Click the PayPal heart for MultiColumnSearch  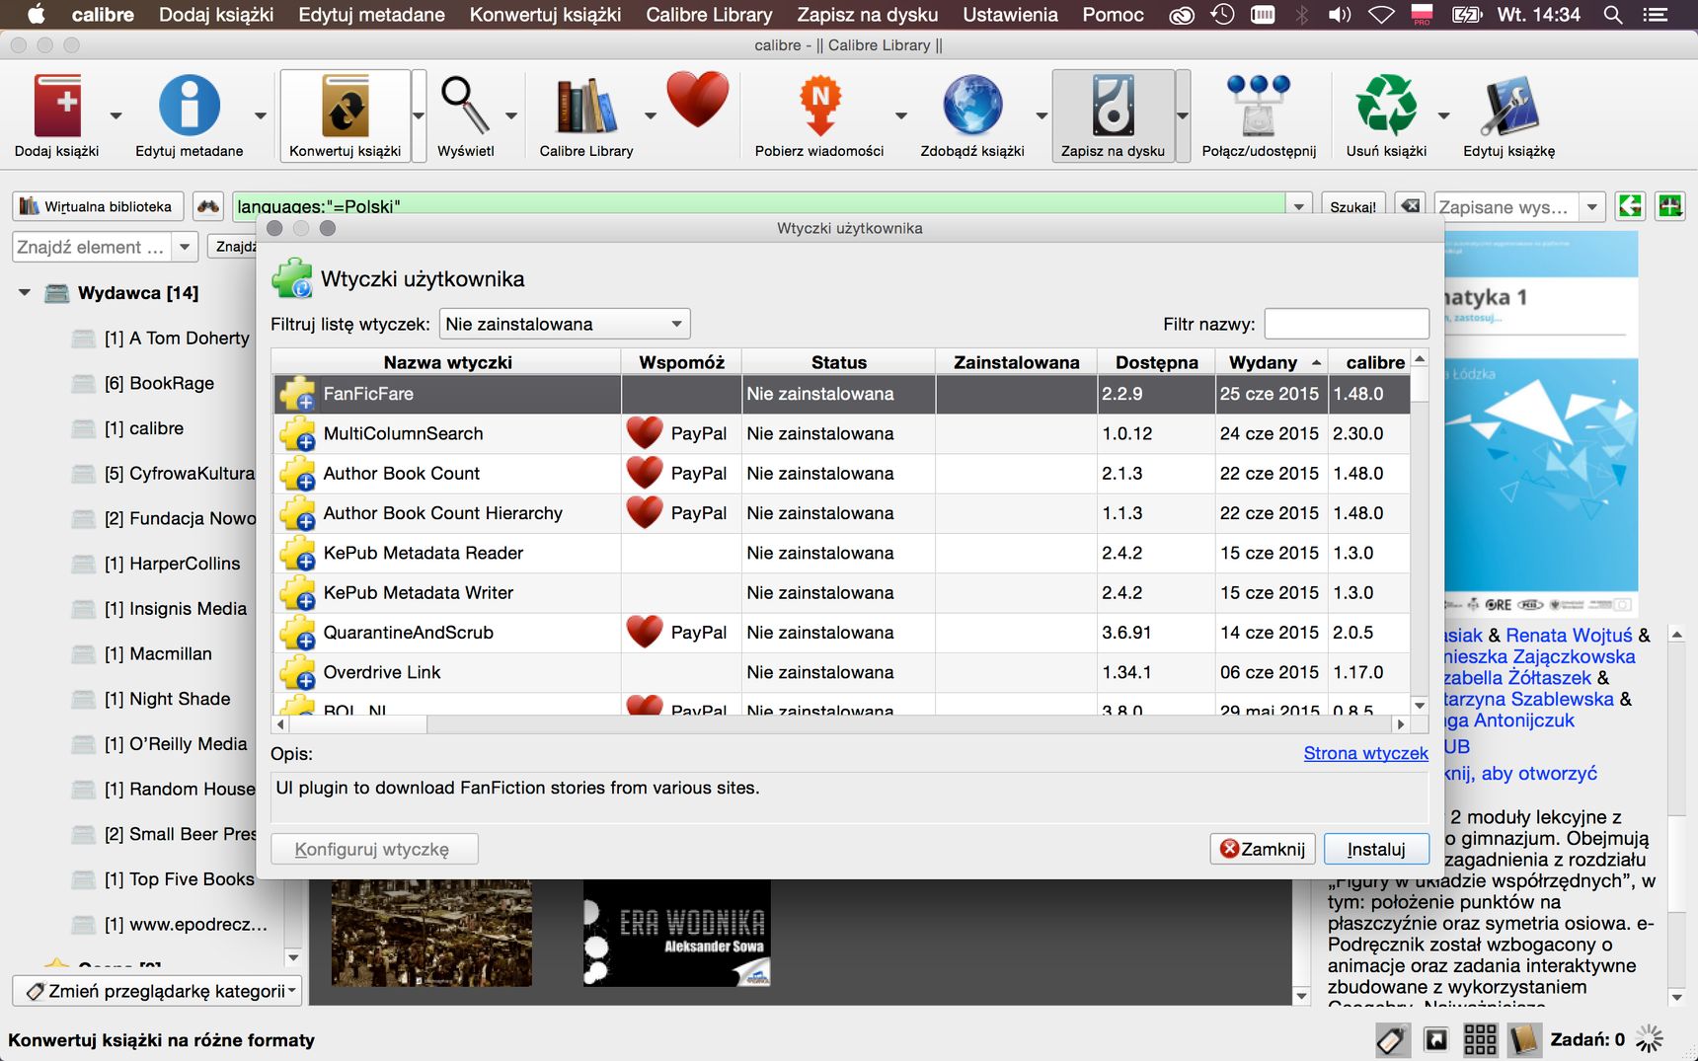[x=645, y=433]
